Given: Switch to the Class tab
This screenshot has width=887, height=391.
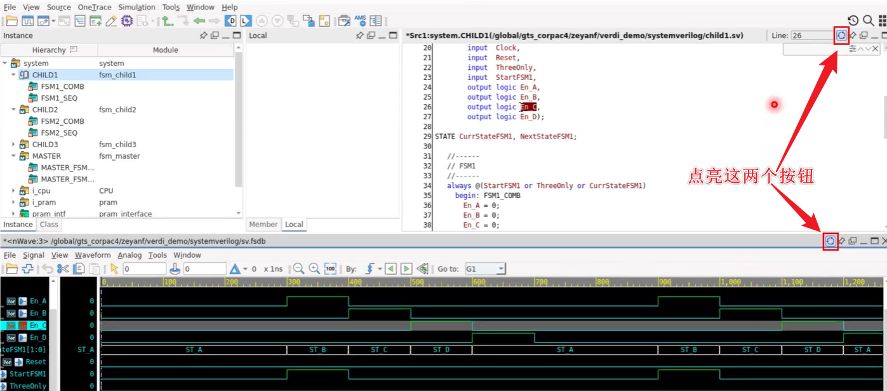Looking at the screenshot, I should click(x=49, y=225).
